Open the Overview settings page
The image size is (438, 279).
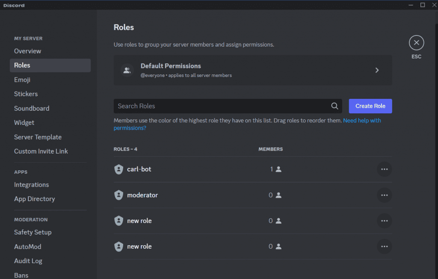click(x=28, y=51)
